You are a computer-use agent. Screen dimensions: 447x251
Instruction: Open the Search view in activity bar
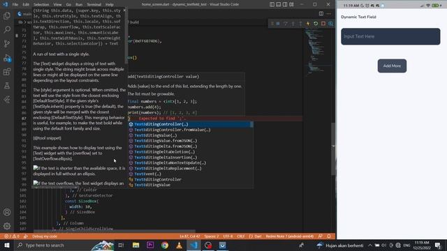(x=7, y=29)
